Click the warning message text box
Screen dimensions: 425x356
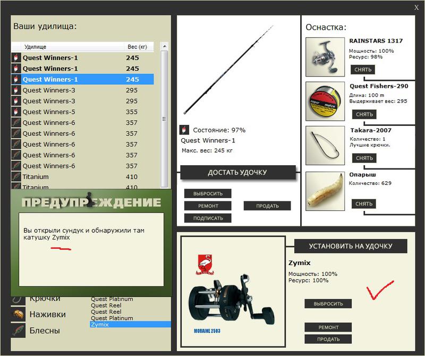pyautogui.click(x=91, y=249)
